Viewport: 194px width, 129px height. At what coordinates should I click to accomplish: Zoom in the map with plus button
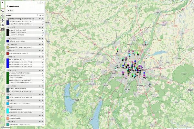click(x=3, y=2)
